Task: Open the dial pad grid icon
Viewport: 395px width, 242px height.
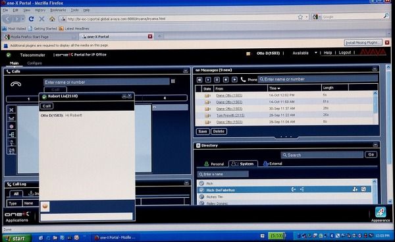Action: click(172, 81)
